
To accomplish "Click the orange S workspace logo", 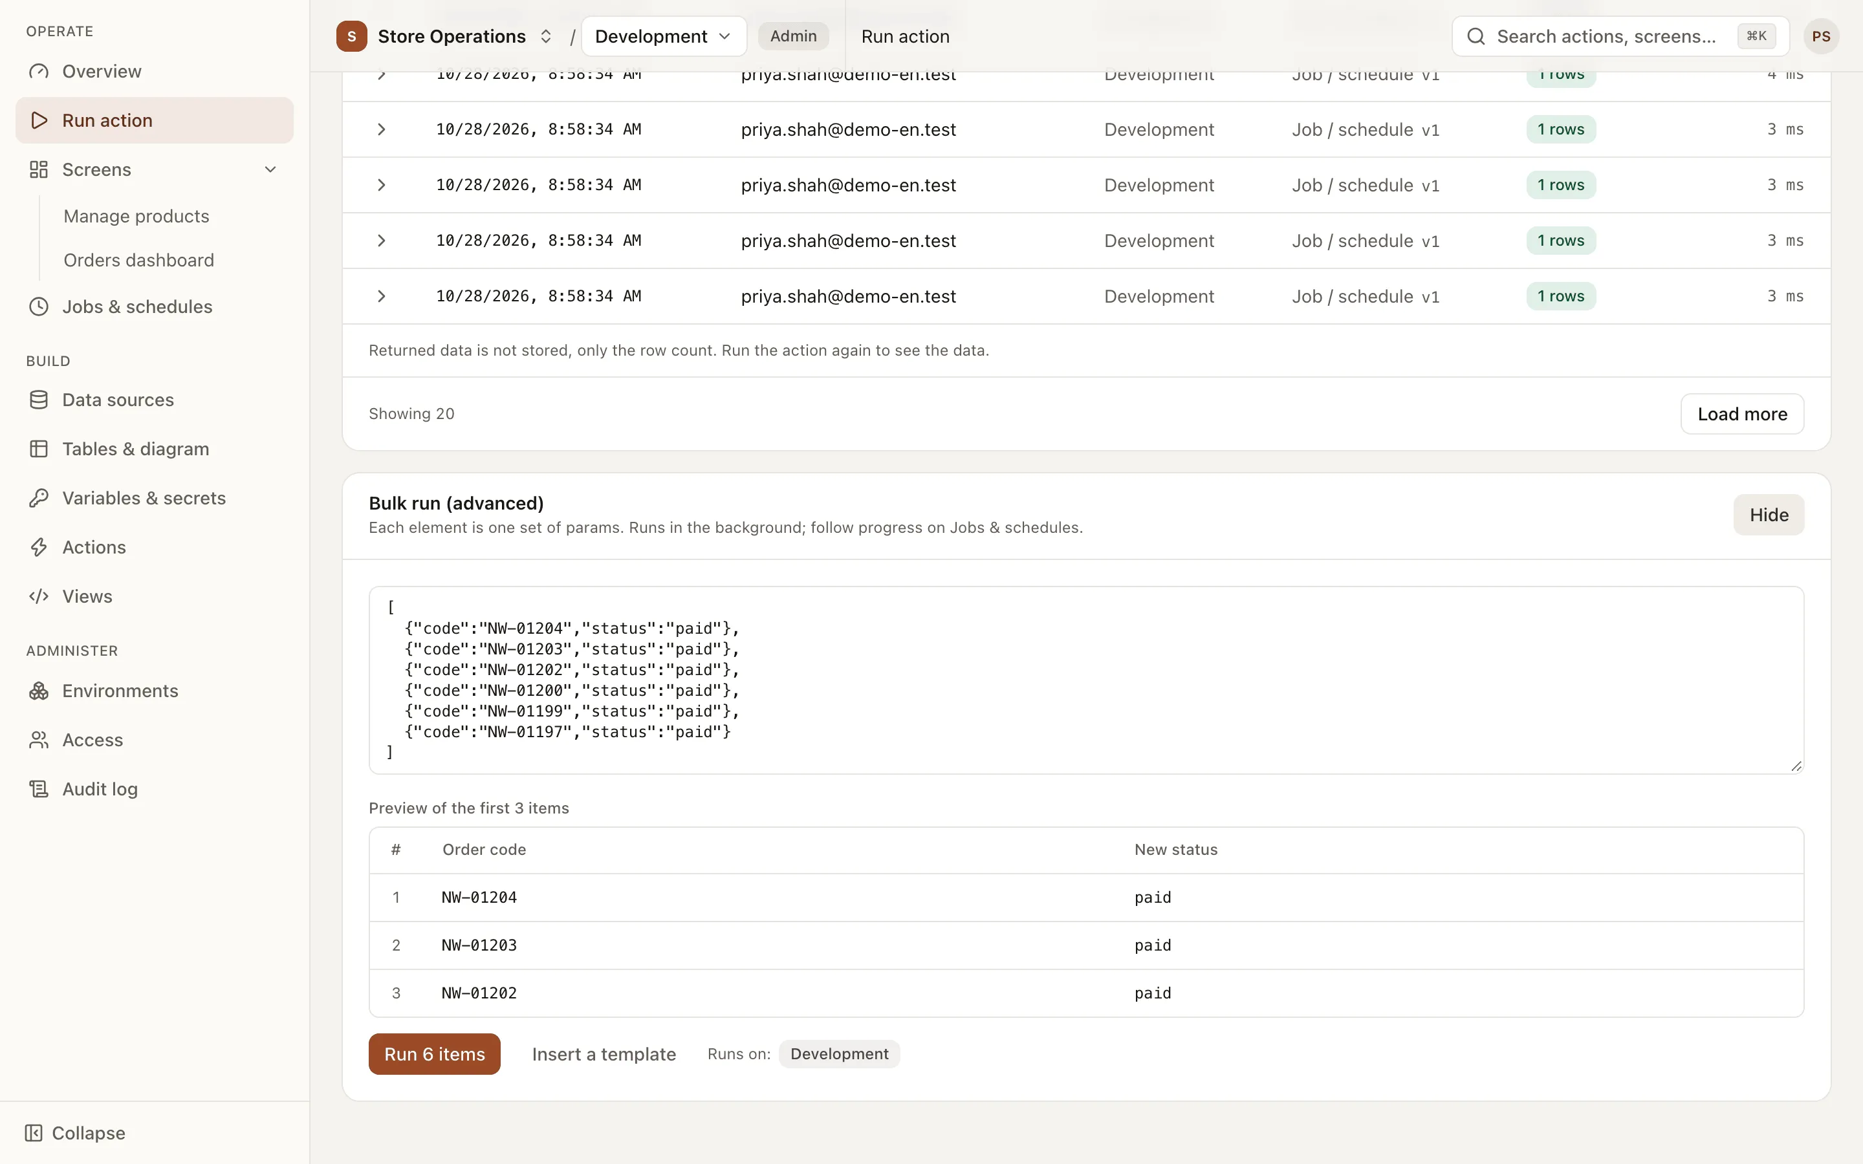I will (352, 36).
